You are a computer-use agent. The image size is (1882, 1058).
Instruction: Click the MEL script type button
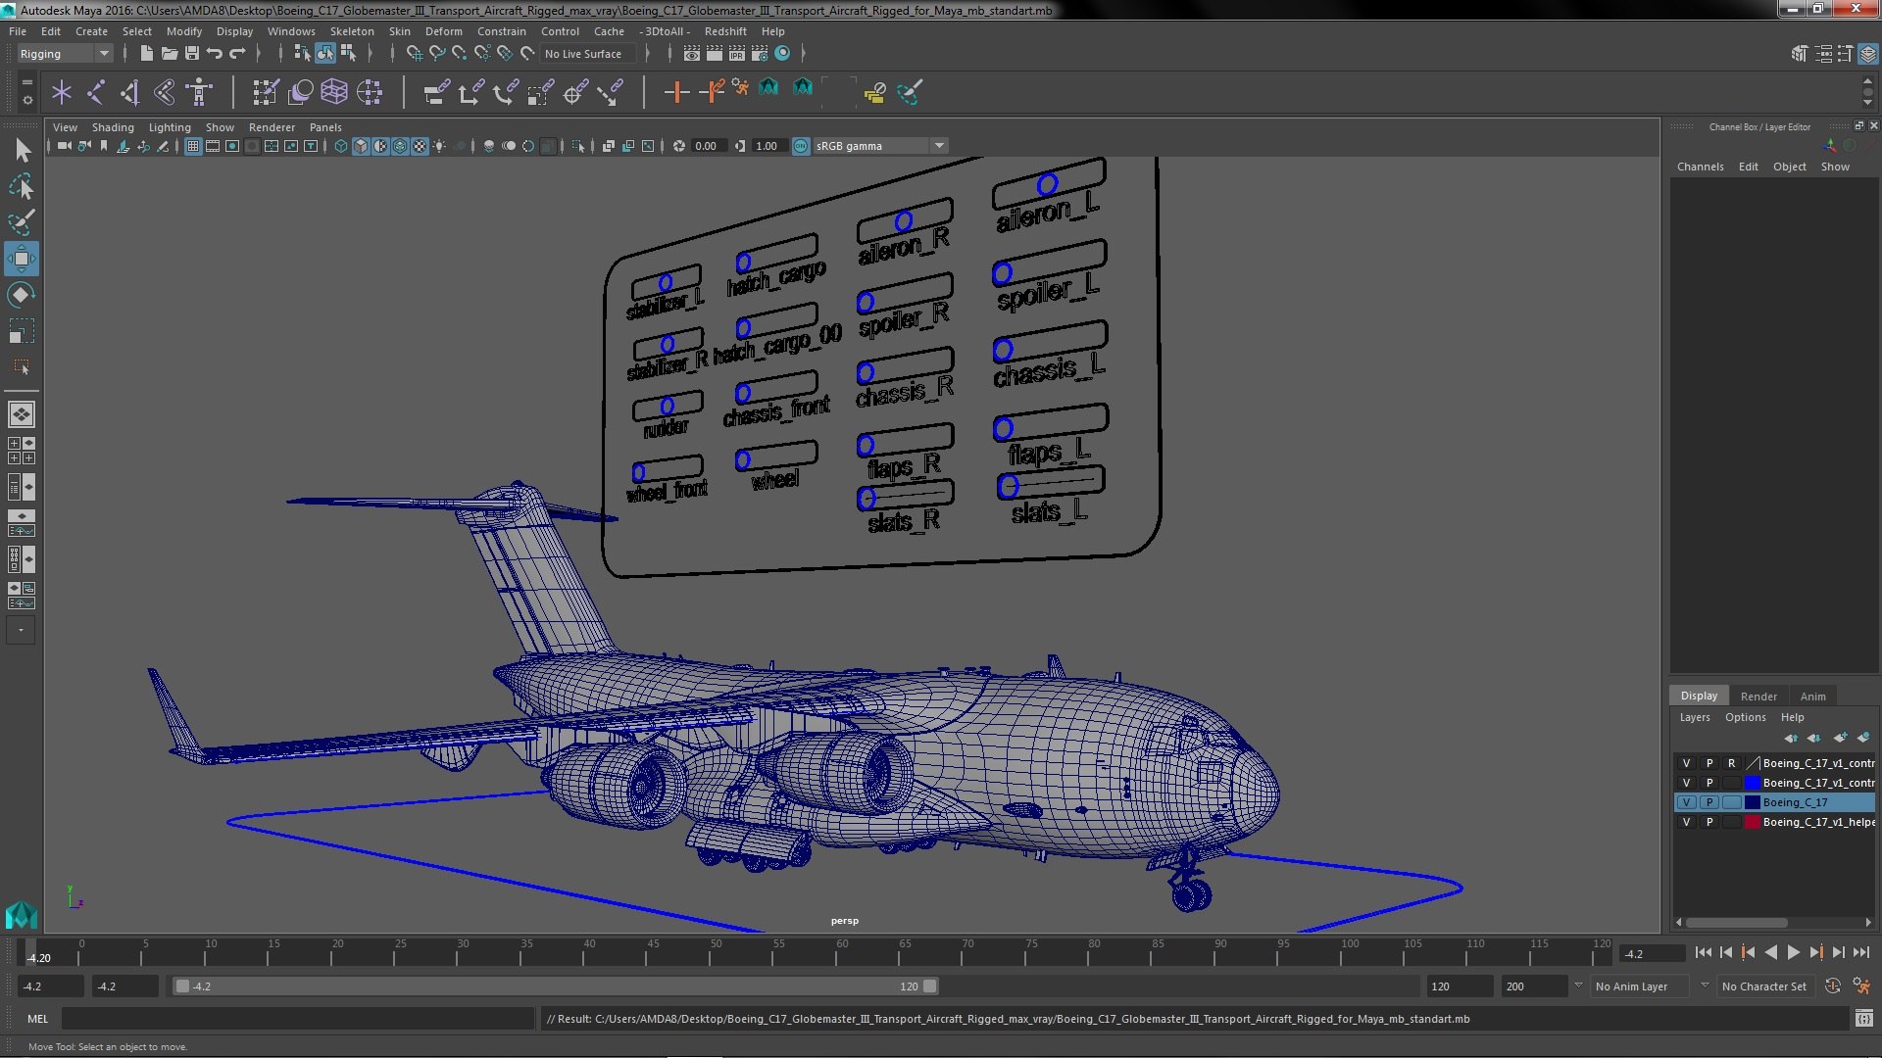[37, 1019]
